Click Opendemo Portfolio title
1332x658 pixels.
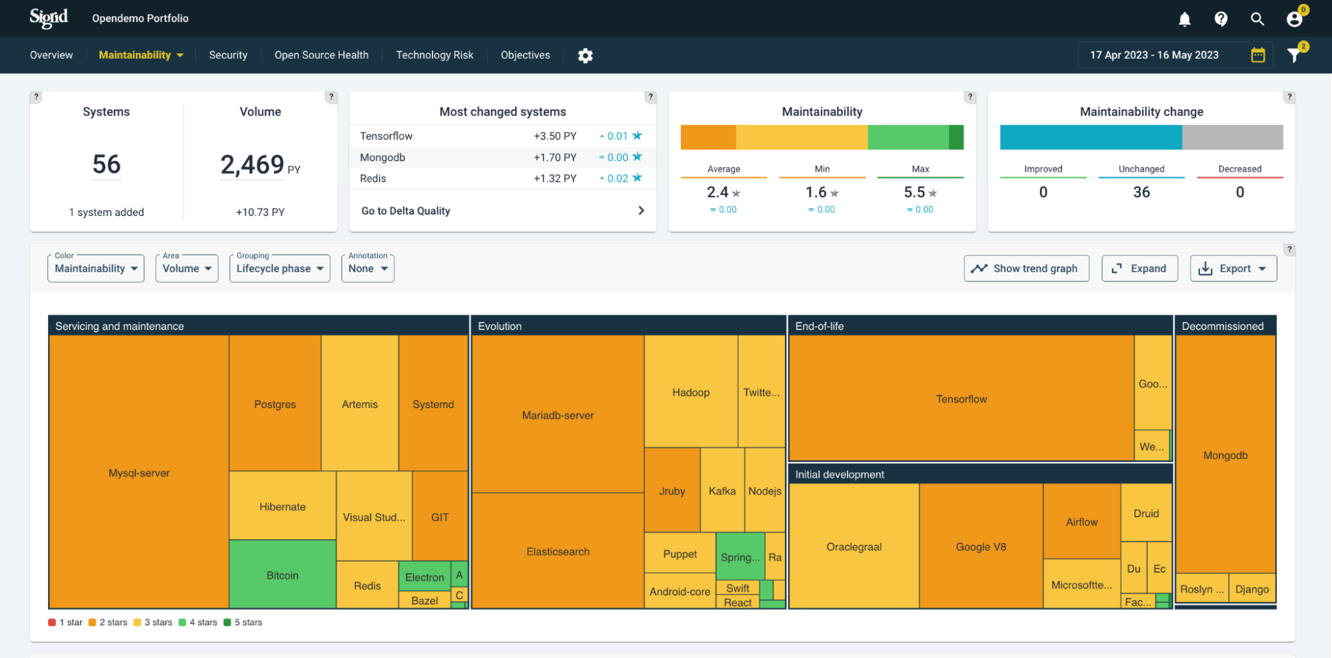point(141,19)
